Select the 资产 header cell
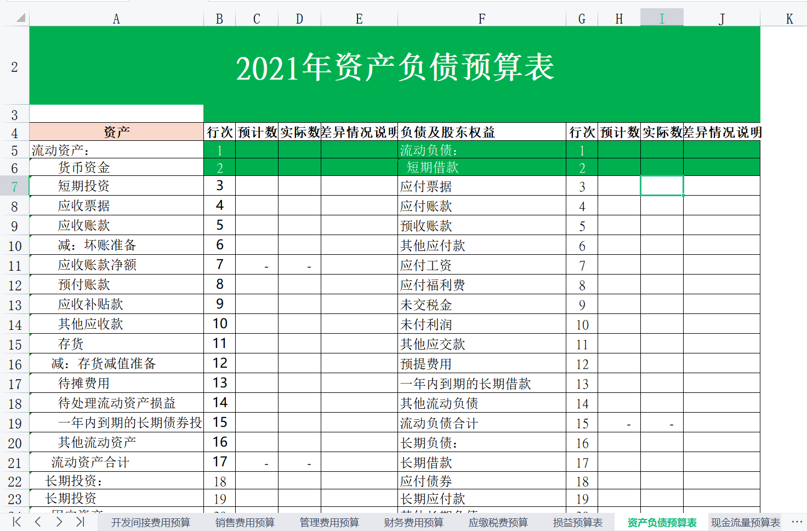The width and height of the screenshot is (807, 531). click(x=116, y=132)
